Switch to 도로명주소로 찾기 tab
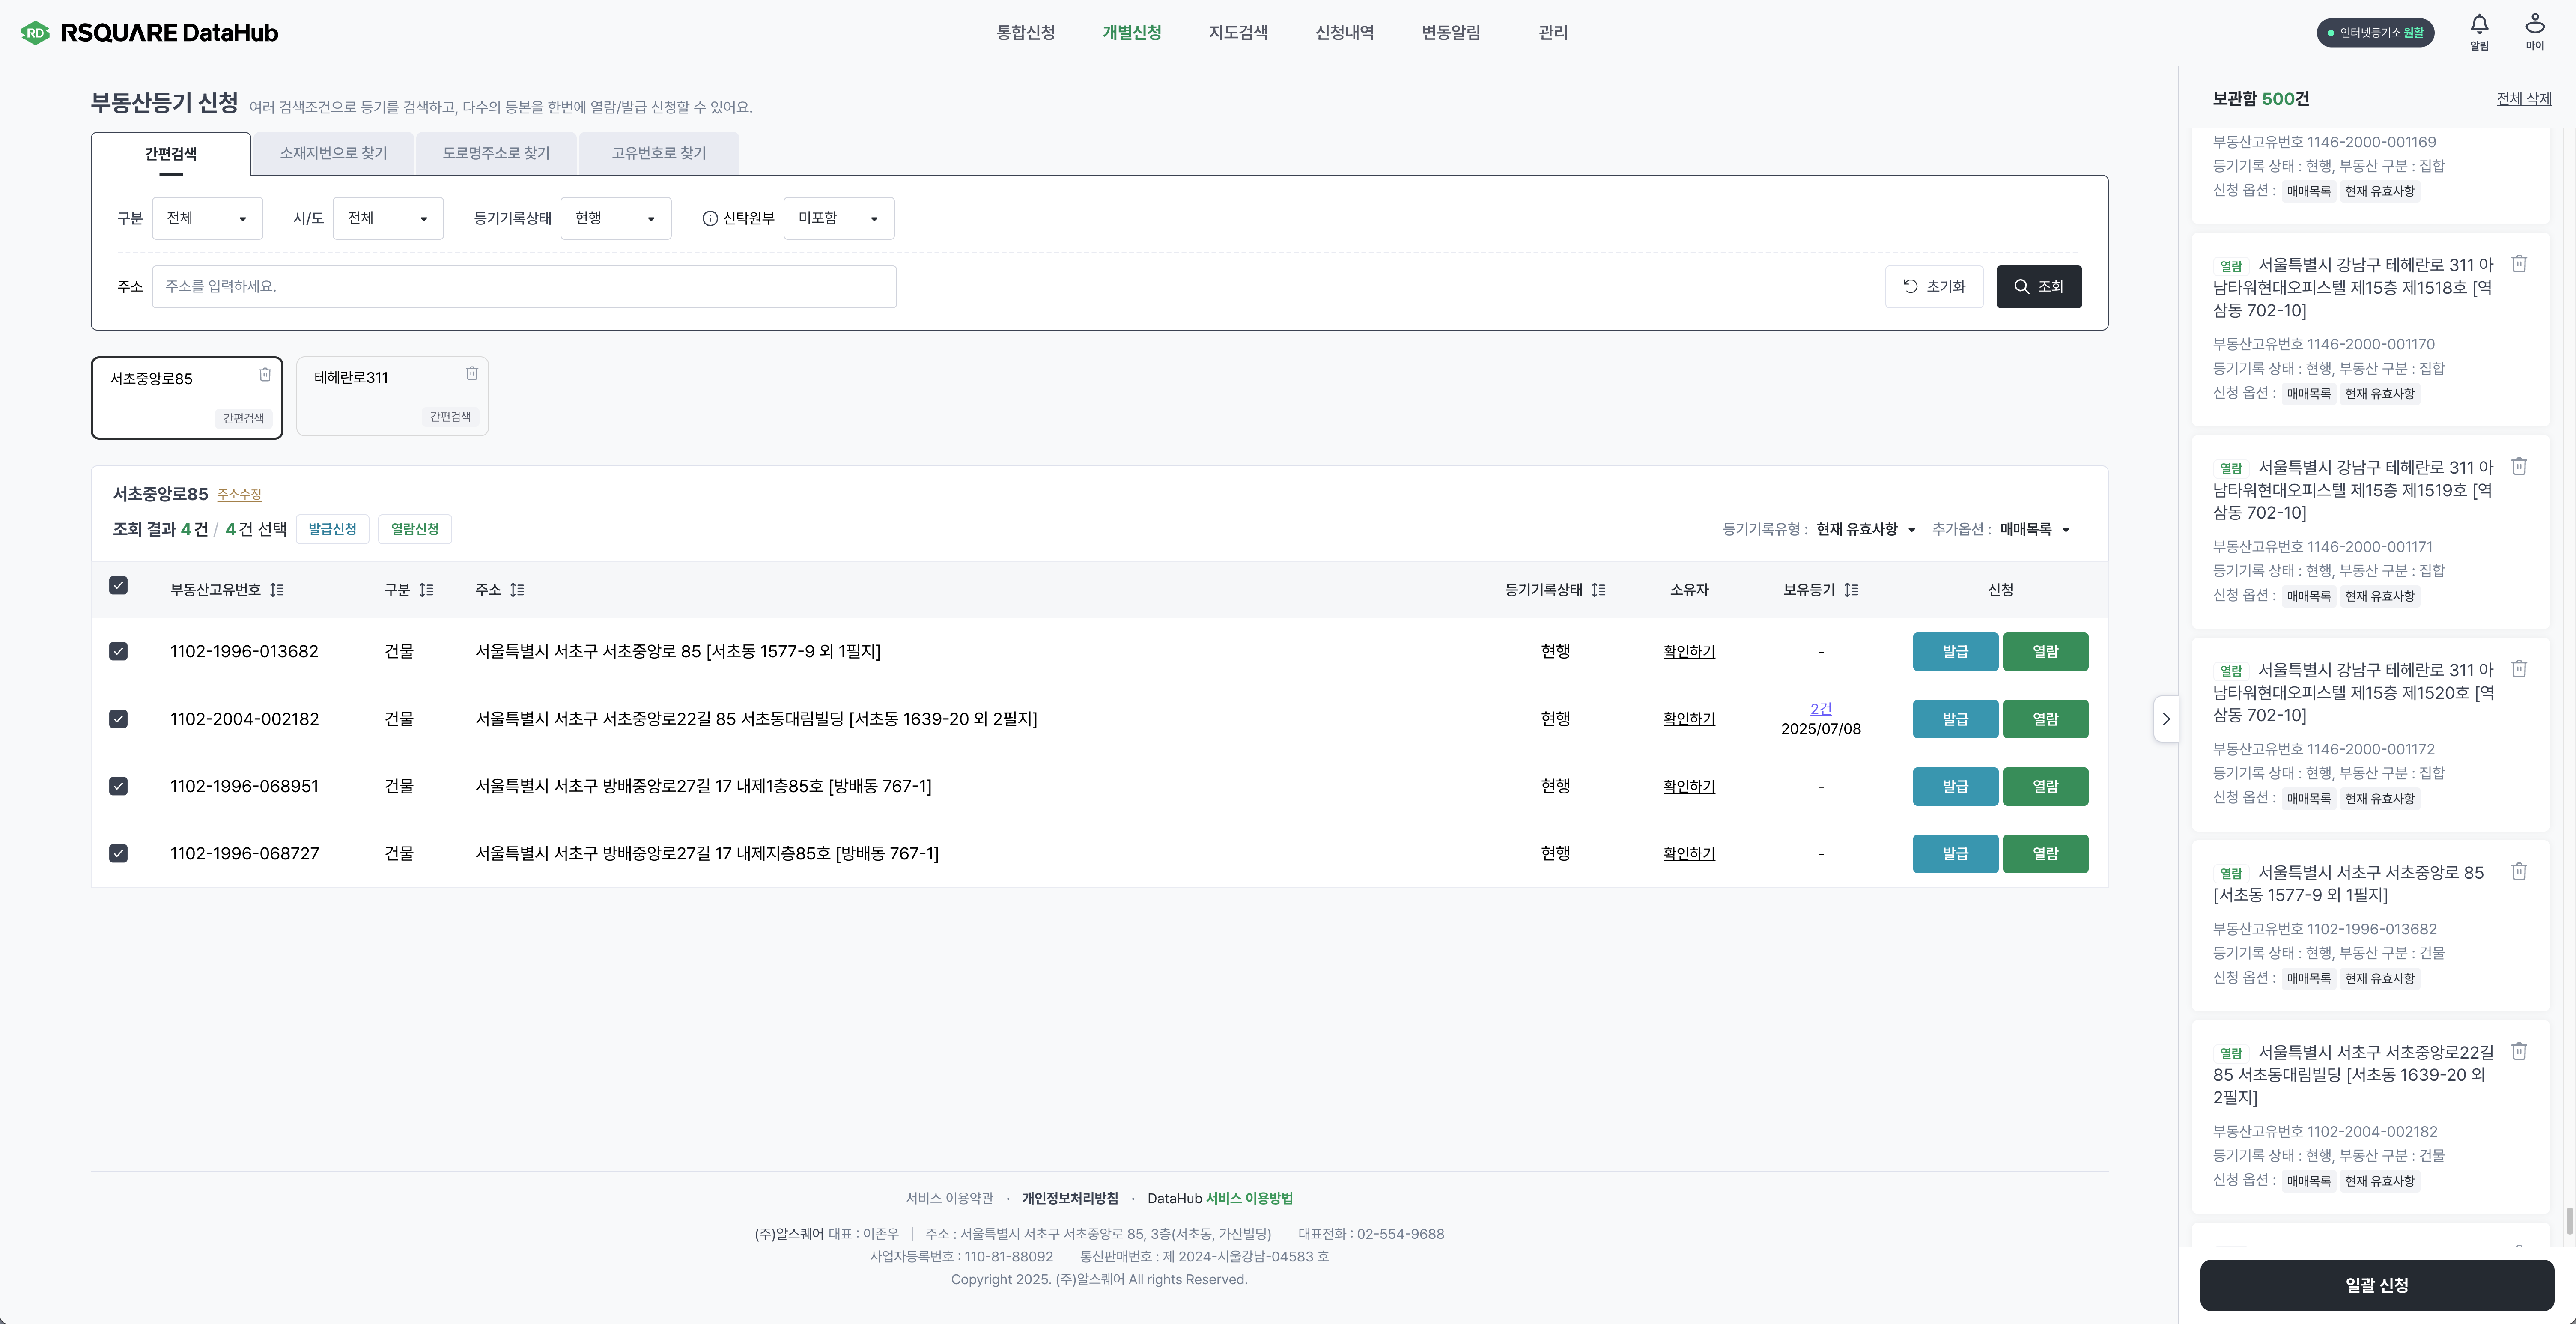Viewport: 2576px width, 1324px height. pos(496,153)
